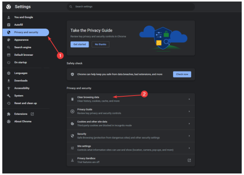Click the Security shield icon in the list

click(72, 136)
